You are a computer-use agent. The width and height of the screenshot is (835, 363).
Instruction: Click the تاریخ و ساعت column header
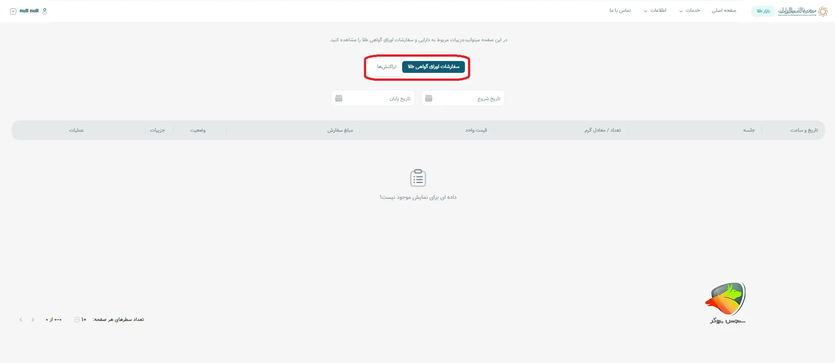(804, 130)
